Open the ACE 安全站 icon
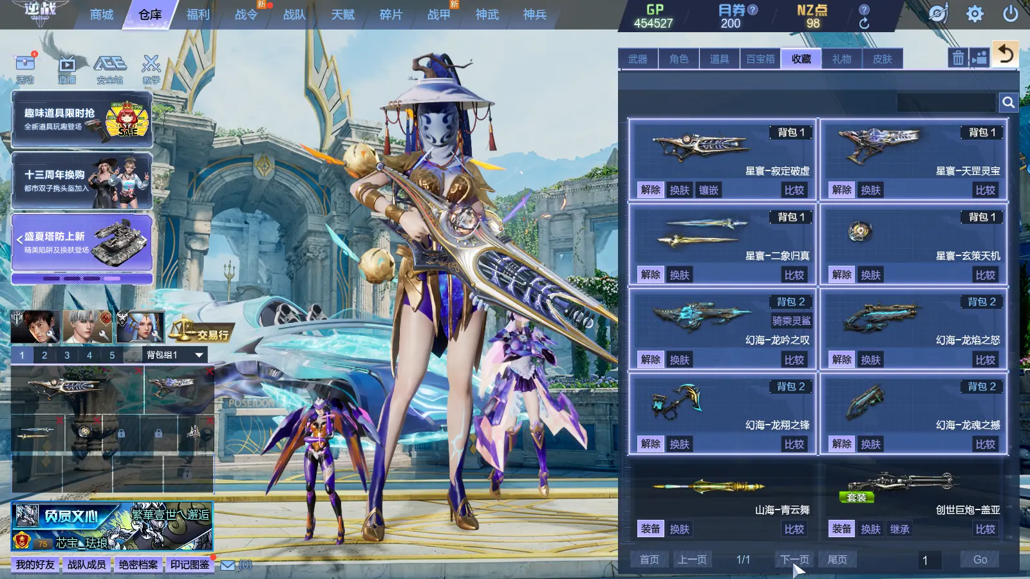Viewport: 1030px width, 579px height. [109, 68]
